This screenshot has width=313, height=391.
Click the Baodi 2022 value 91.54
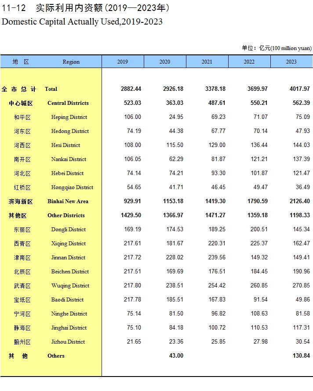point(261,299)
